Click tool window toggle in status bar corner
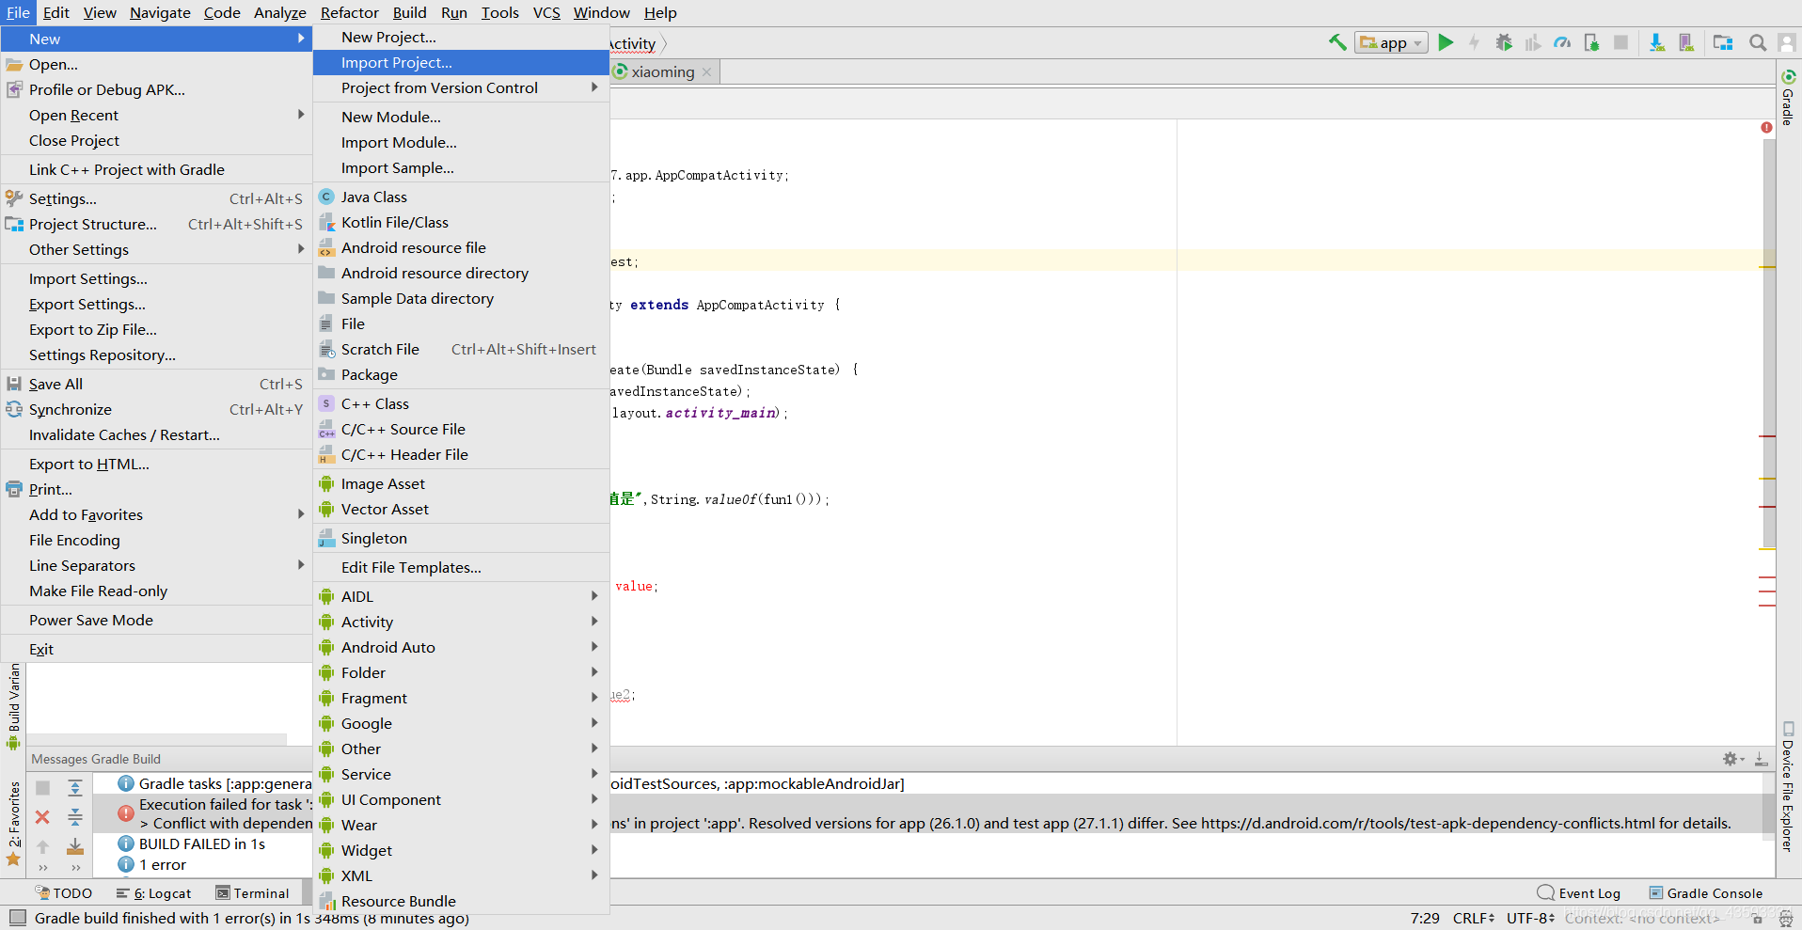The height and width of the screenshot is (930, 1802). [x=17, y=918]
